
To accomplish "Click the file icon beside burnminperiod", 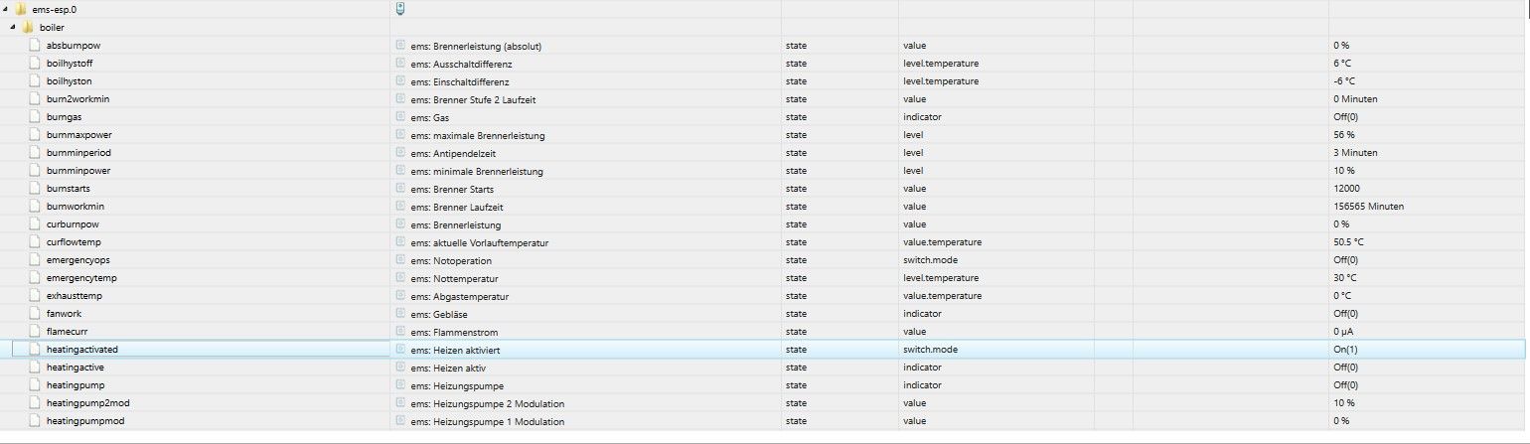I will (36, 152).
